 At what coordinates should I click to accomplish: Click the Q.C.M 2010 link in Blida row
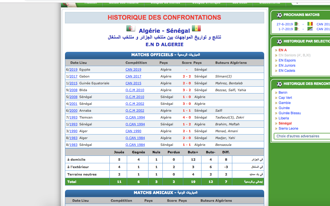pos(135,90)
